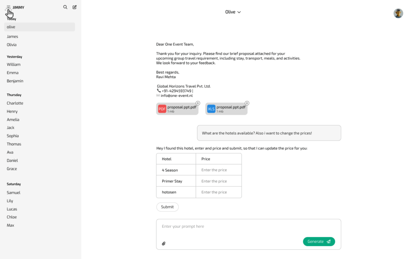This screenshot has height=259, width=415.
Task: Click the 'Enter your prompt here' box
Action: click(x=248, y=227)
